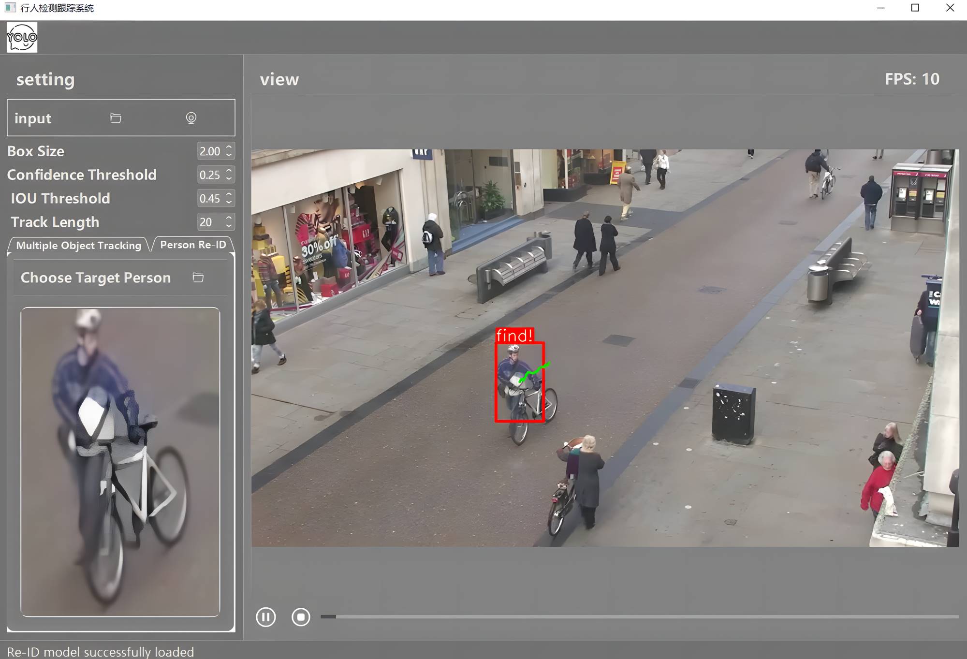
Task: Open input video file folder icon
Action: [116, 118]
